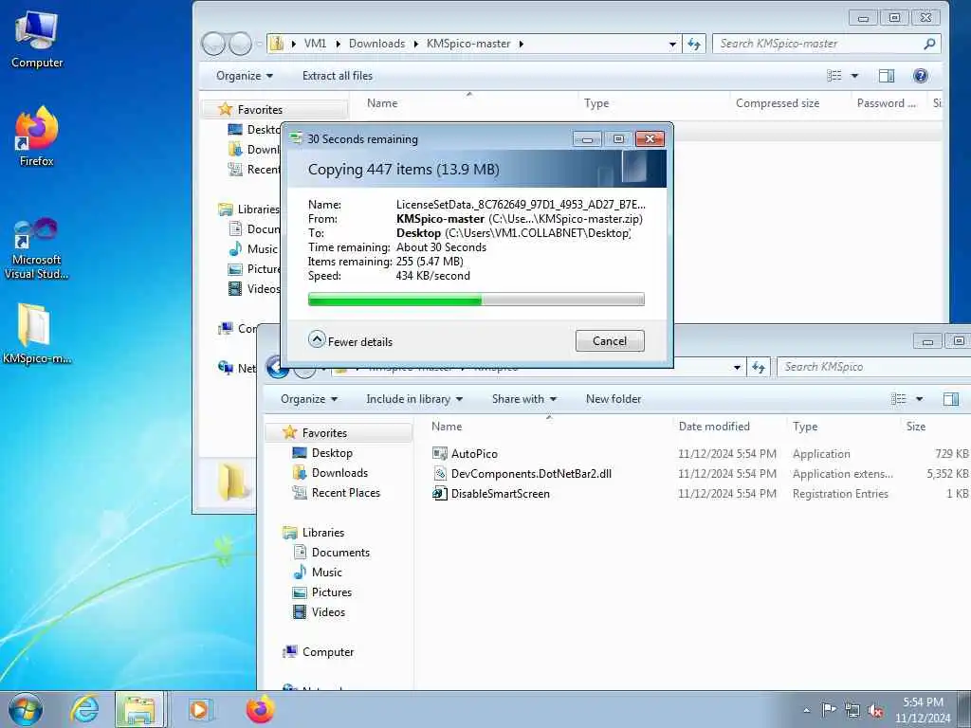
Task: Click the Back button in the KMSpico window
Action: (x=276, y=367)
